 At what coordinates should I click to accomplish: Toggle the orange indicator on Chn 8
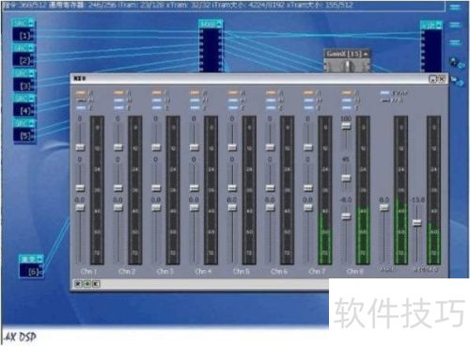pyautogui.click(x=347, y=93)
